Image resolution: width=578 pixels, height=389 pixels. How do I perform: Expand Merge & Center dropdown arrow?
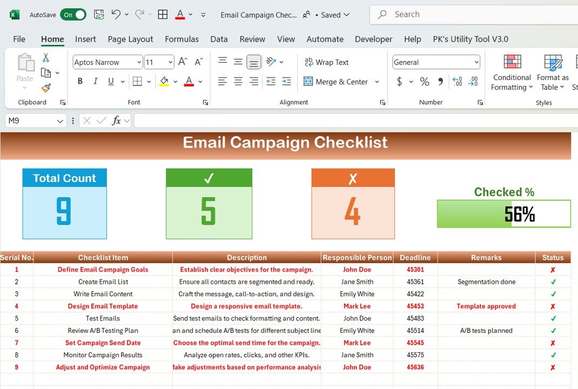tap(377, 82)
